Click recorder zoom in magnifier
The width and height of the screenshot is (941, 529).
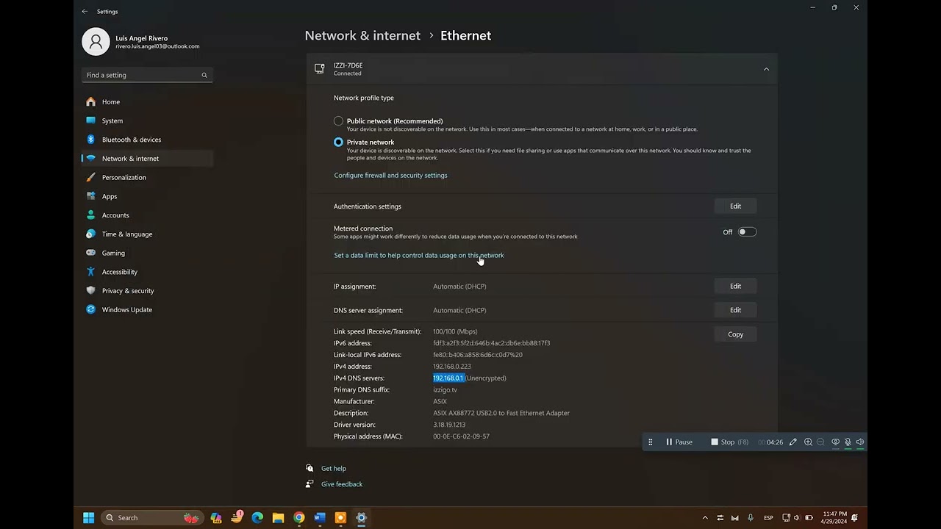[808, 442]
